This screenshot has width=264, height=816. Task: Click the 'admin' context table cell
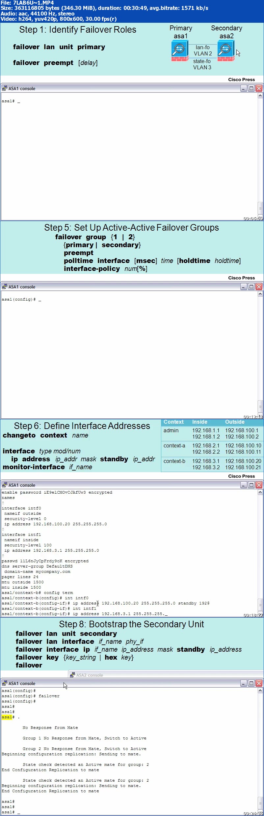(x=171, y=431)
